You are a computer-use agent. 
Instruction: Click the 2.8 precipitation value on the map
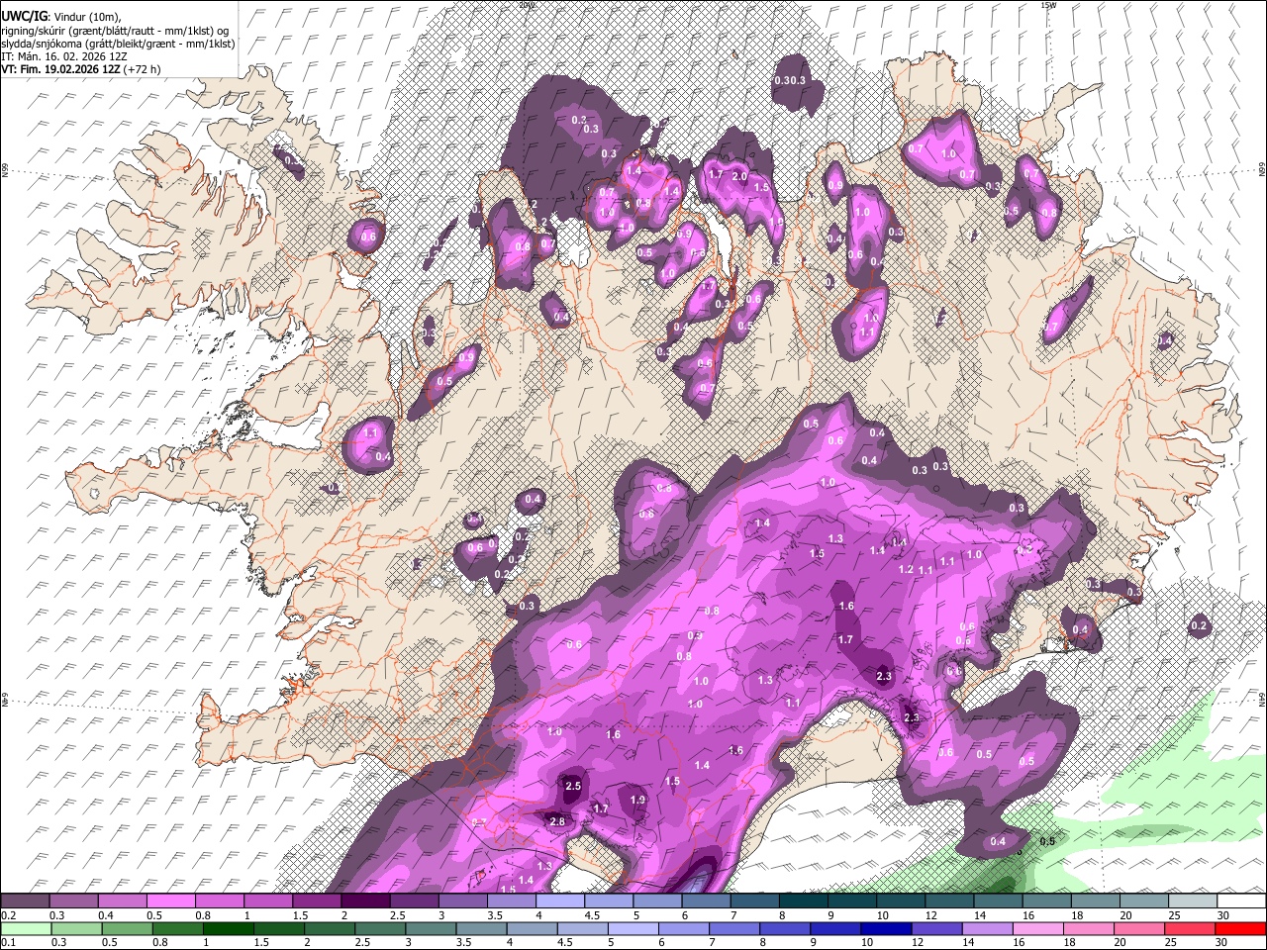click(557, 821)
